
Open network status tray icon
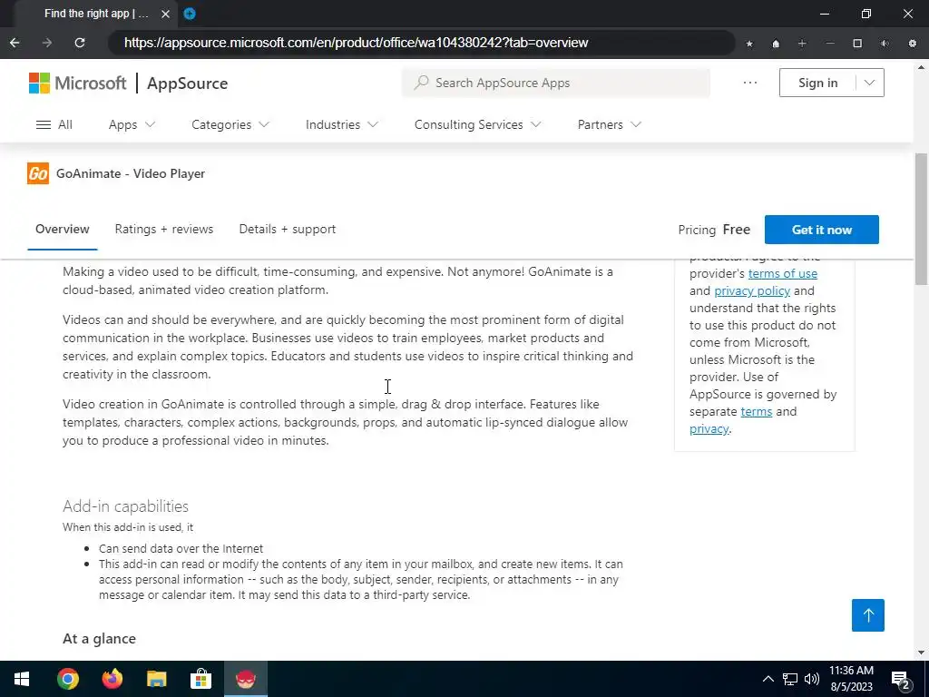pyautogui.click(x=790, y=679)
